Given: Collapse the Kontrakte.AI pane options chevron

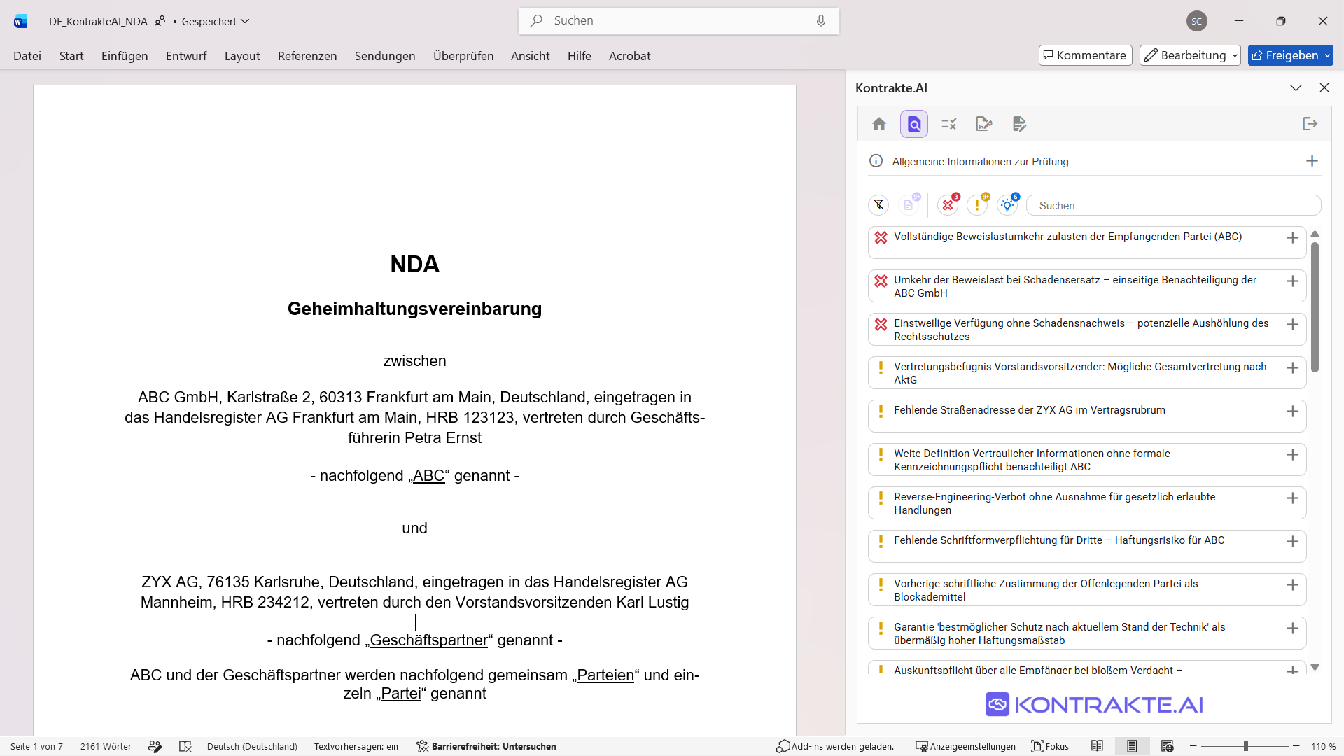Looking at the screenshot, I should point(1296,87).
